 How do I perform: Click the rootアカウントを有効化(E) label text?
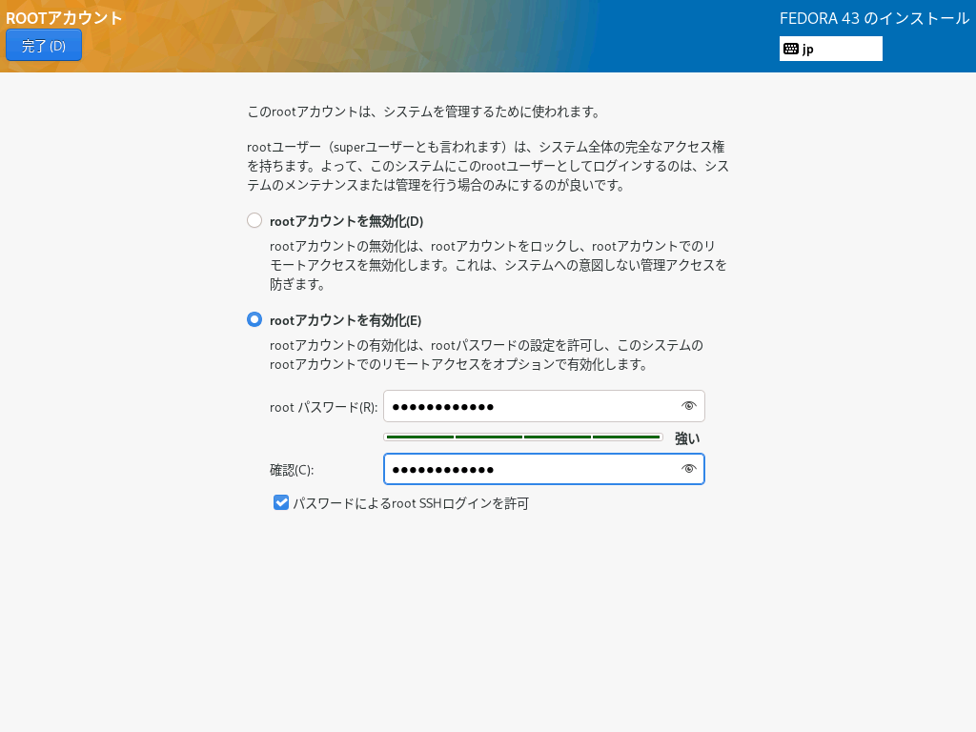point(345,320)
